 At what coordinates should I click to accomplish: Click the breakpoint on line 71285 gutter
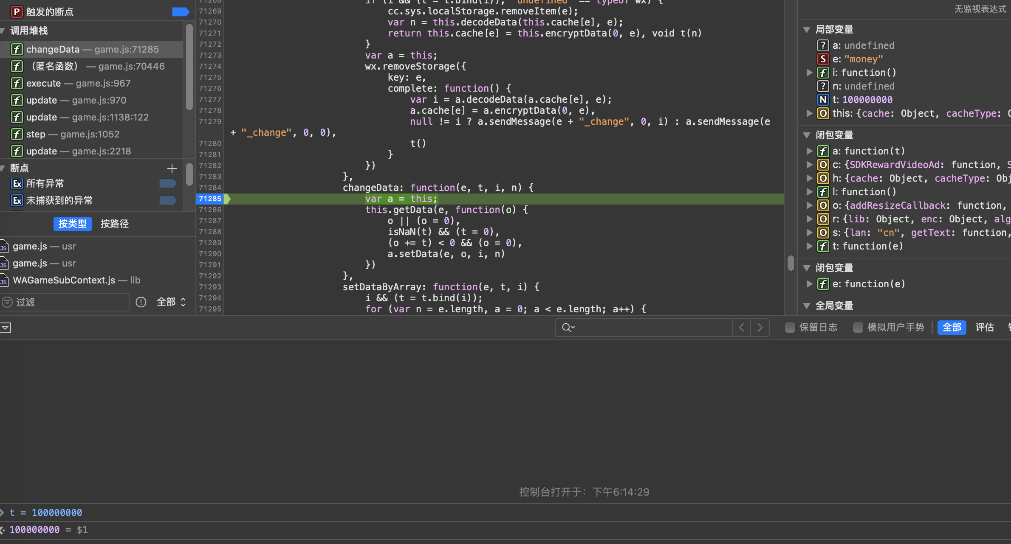211,199
